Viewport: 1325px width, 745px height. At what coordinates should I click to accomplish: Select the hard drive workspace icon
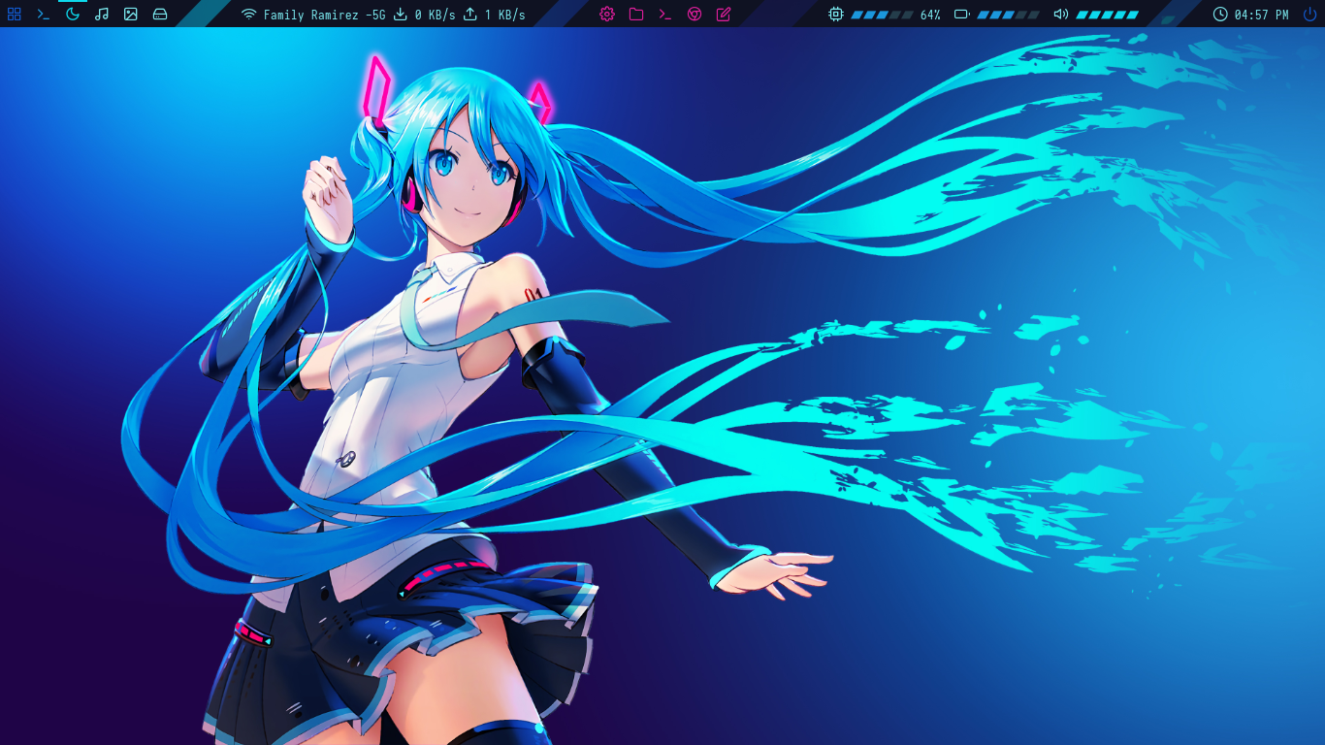(x=160, y=15)
